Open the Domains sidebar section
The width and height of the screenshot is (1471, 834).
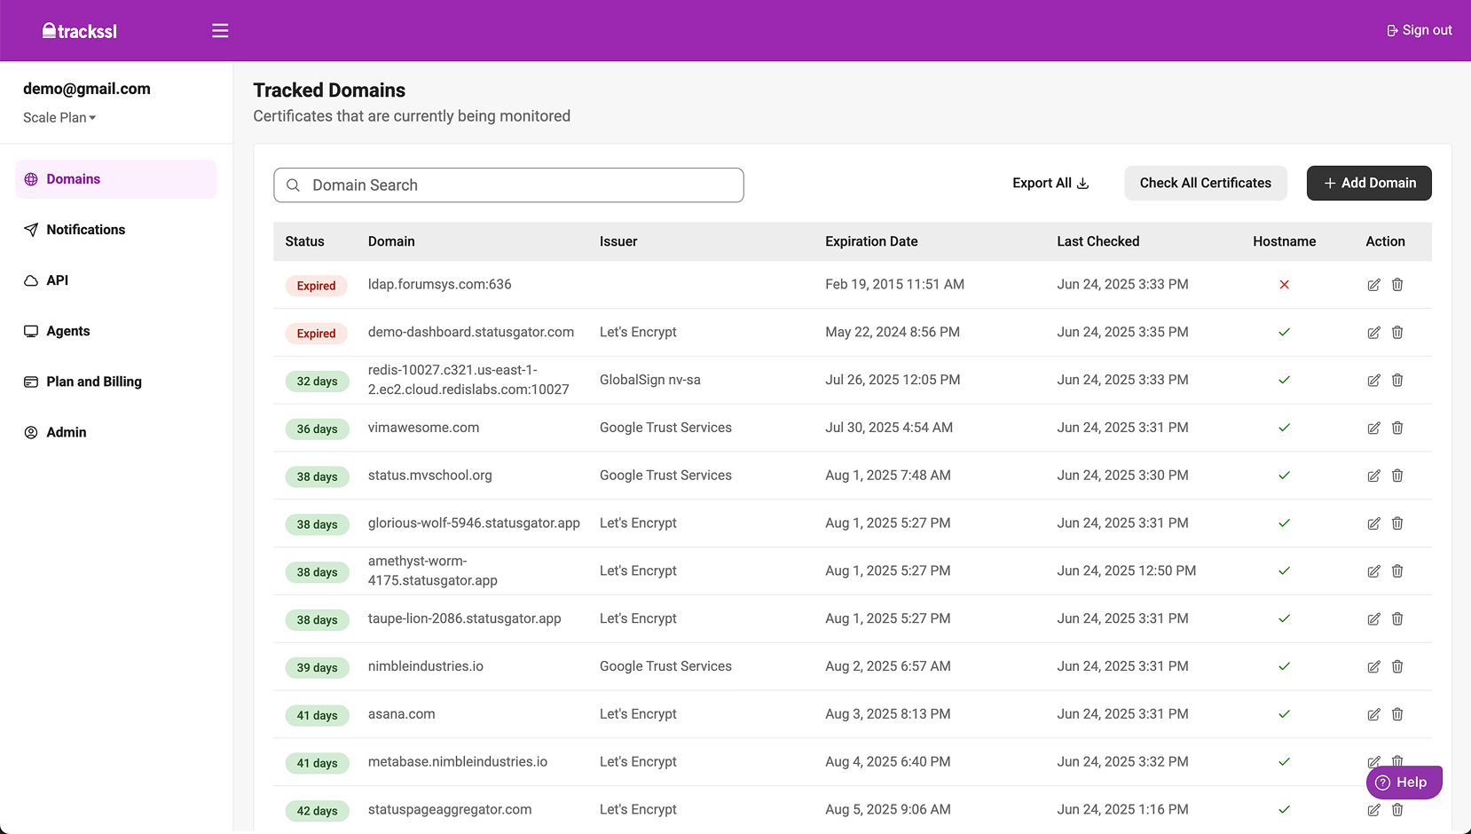(x=116, y=179)
